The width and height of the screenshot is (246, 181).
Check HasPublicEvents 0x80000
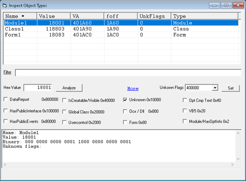6,121
